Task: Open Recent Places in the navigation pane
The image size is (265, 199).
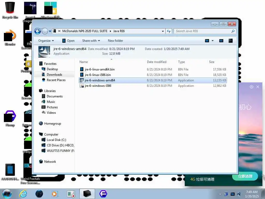Action: pos(56,80)
